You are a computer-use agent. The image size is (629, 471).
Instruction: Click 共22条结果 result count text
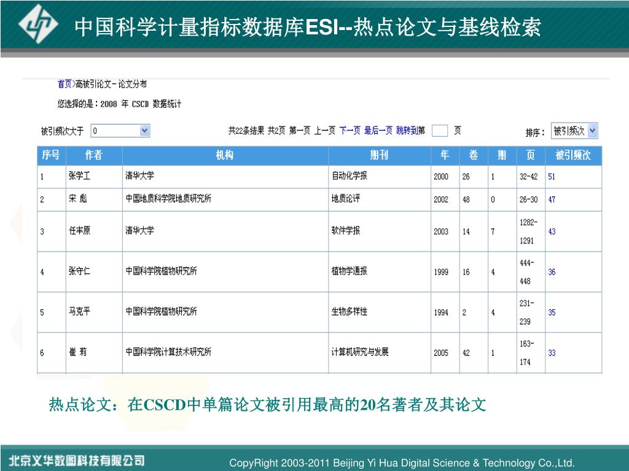coord(246,131)
